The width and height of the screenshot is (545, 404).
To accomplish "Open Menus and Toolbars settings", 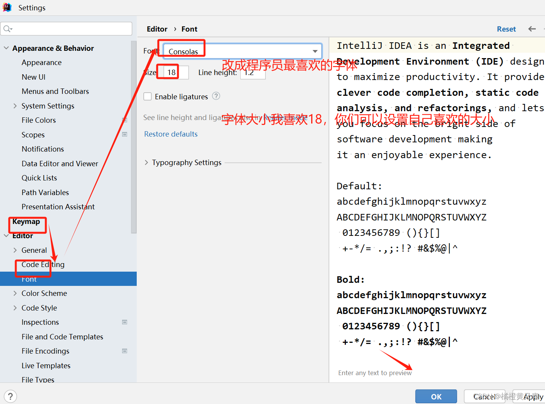I will [55, 91].
